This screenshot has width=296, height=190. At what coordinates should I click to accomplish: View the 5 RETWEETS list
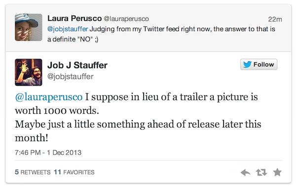pyautogui.click(x=33, y=172)
